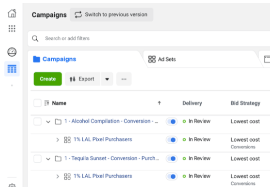This screenshot has height=187, width=270.
Task: Toggle off Tequila Sunset campaign switch
Action: point(172,159)
